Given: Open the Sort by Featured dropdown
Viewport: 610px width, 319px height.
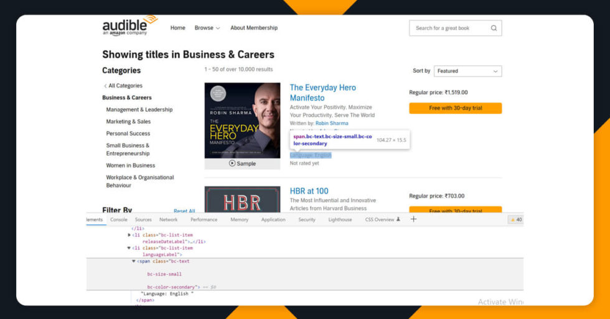Looking at the screenshot, I should (x=467, y=71).
